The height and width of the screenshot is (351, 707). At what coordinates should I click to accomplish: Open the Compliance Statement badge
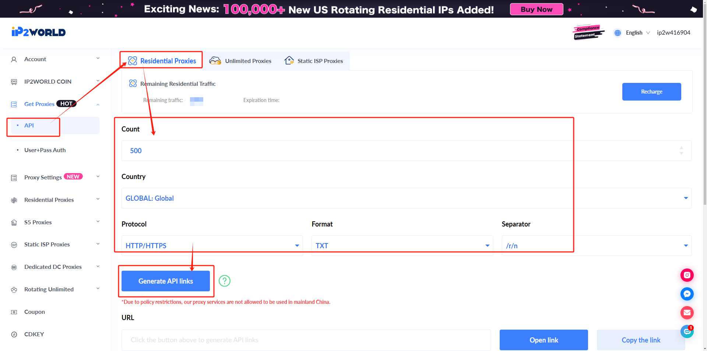(x=588, y=32)
